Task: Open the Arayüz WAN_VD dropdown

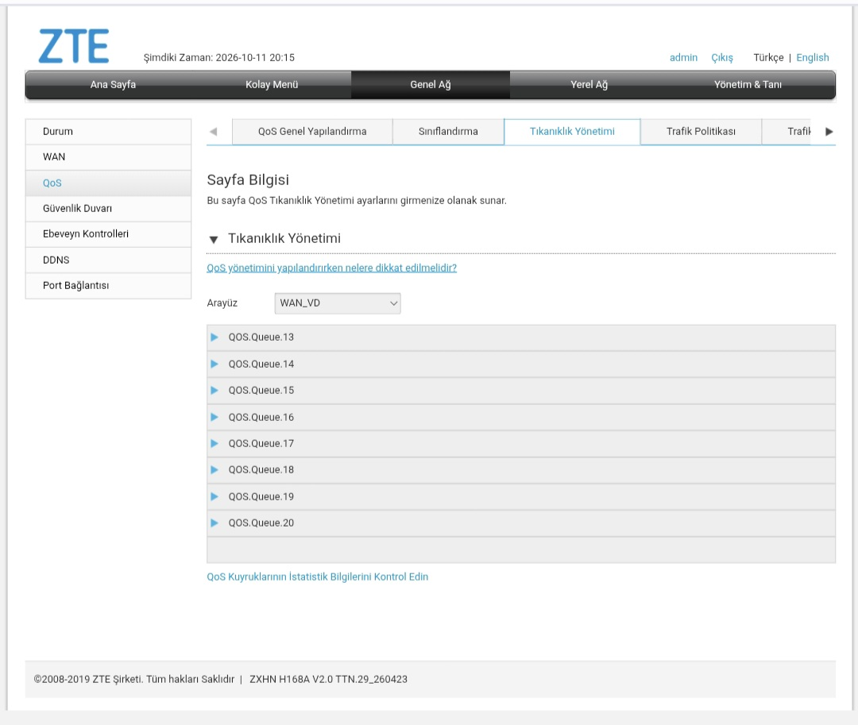Action: [x=338, y=303]
